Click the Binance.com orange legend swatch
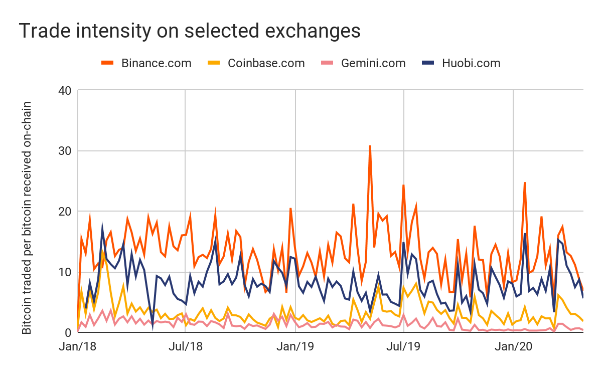The height and width of the screenshot is (372, 602). pyautogui.click(x=108, y=63)
